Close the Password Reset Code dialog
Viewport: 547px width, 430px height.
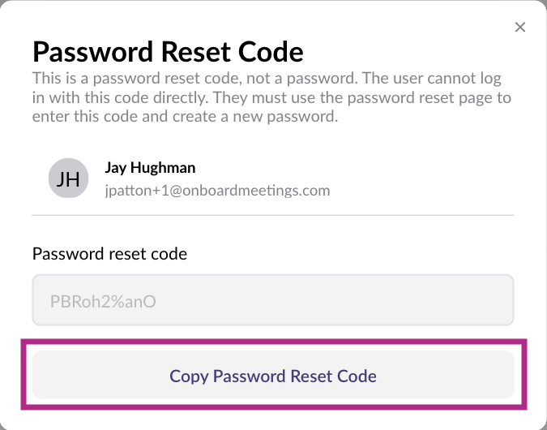520,28
